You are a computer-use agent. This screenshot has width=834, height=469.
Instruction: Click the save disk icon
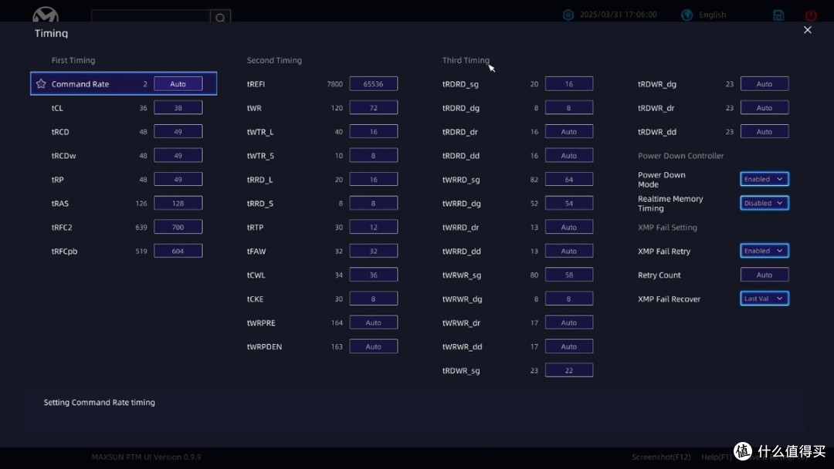tap(778, 15)
